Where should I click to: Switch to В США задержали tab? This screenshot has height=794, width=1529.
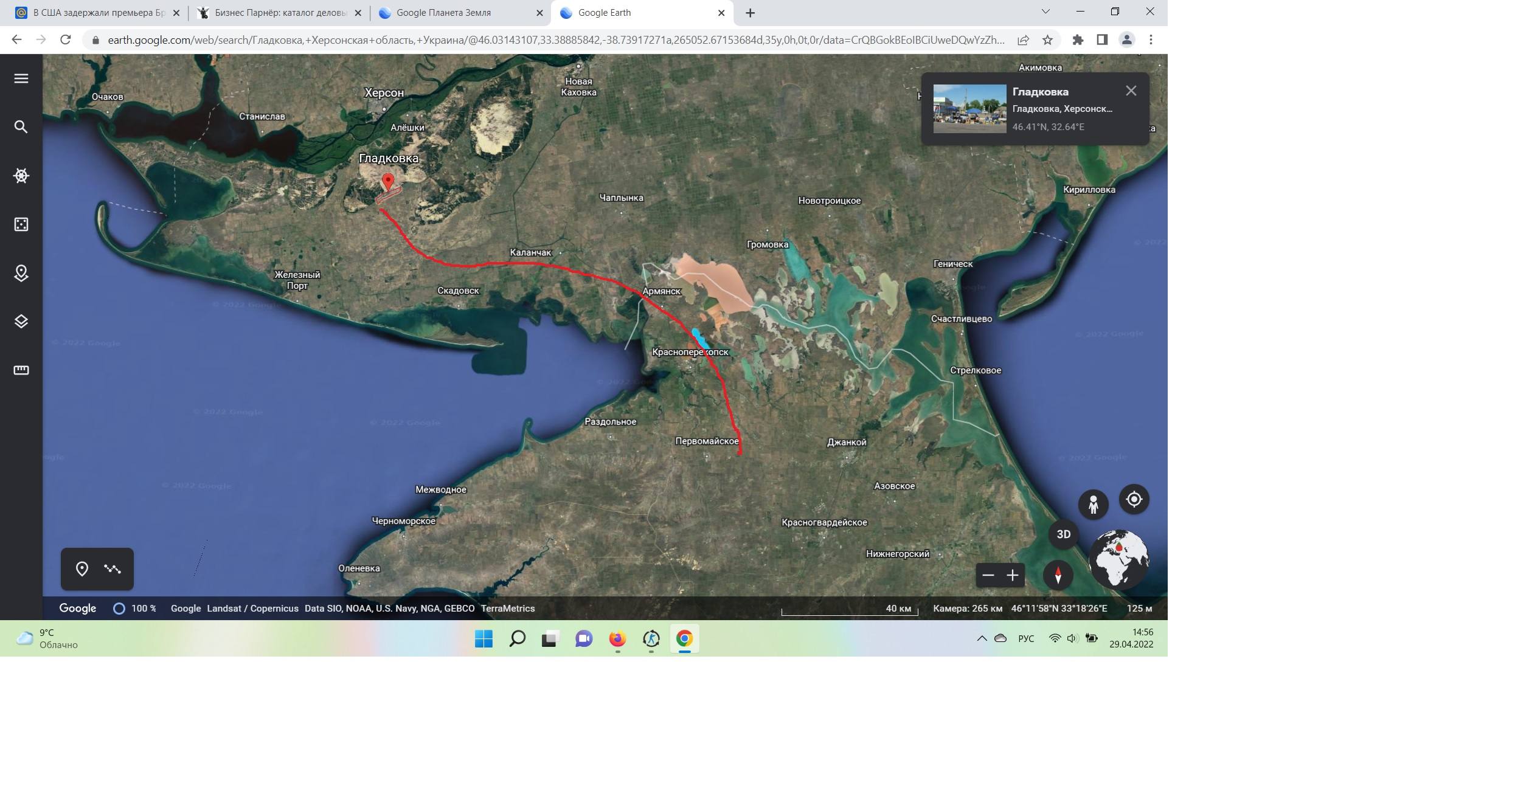(97, 13)
